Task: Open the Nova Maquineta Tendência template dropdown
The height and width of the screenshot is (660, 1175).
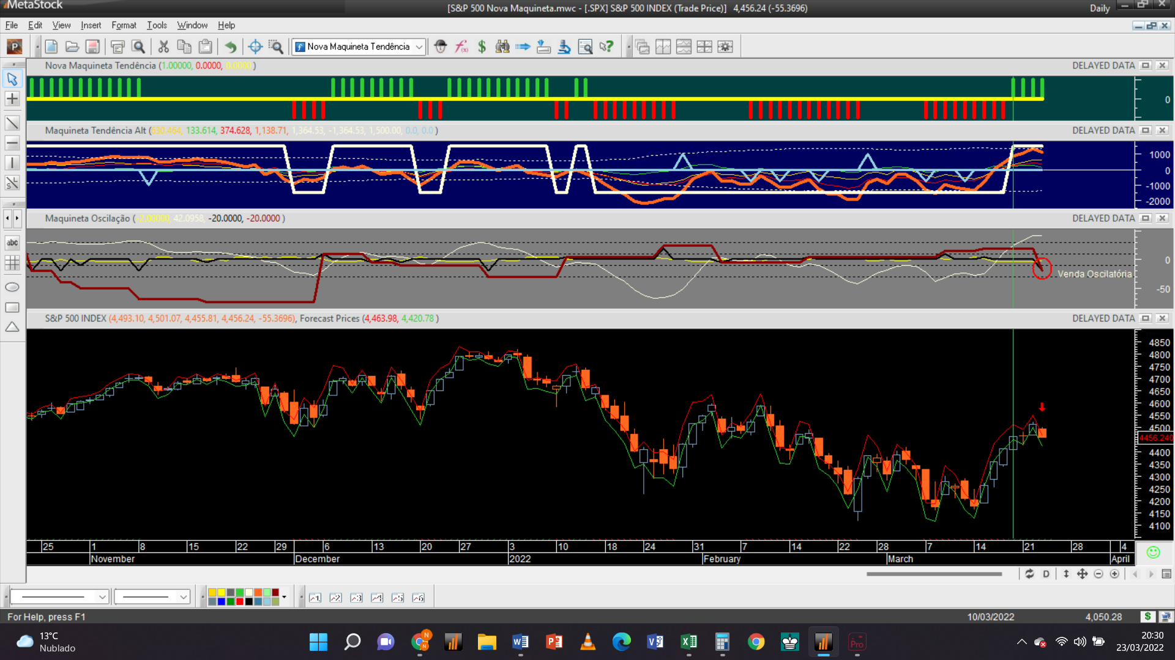Action: point(419,46)
